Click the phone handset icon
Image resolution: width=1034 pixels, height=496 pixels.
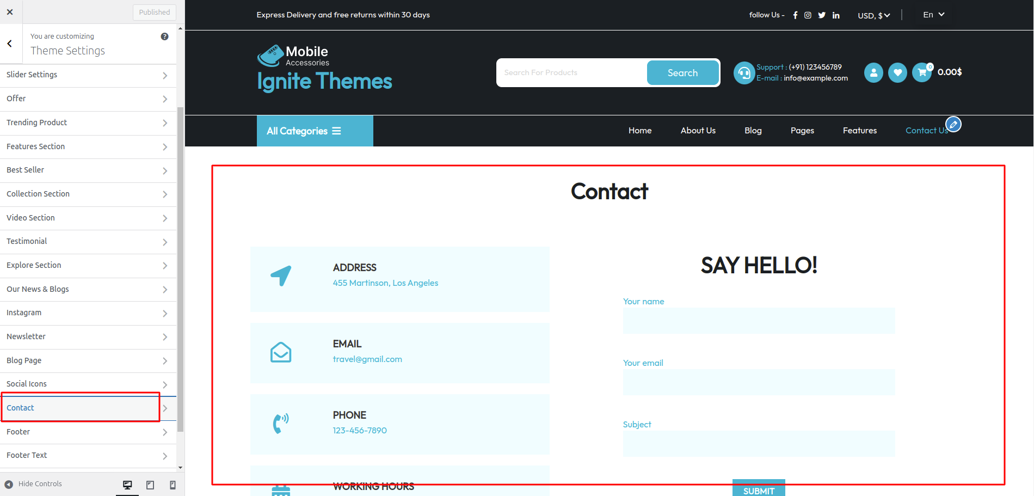tap(281, 424)
